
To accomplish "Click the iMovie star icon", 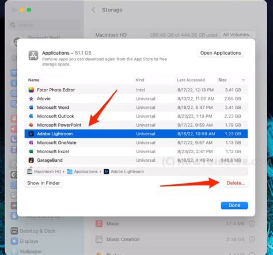I will (x=31, y=99).
